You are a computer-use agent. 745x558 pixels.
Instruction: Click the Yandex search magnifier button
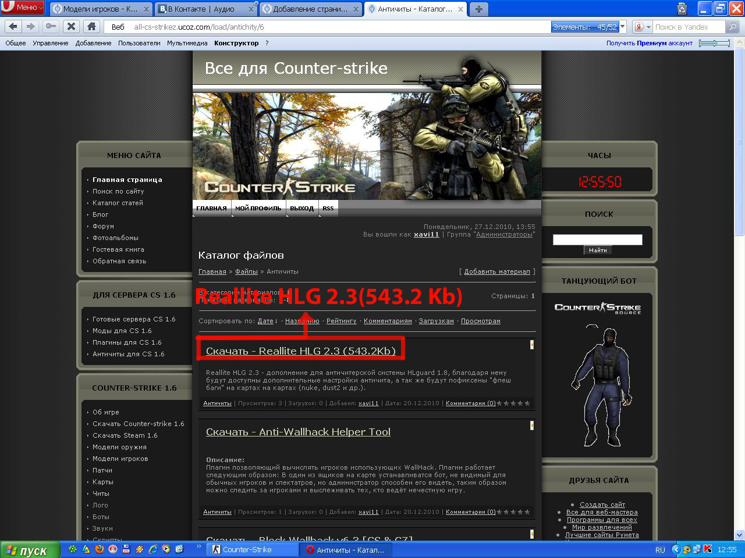point(733,27)
